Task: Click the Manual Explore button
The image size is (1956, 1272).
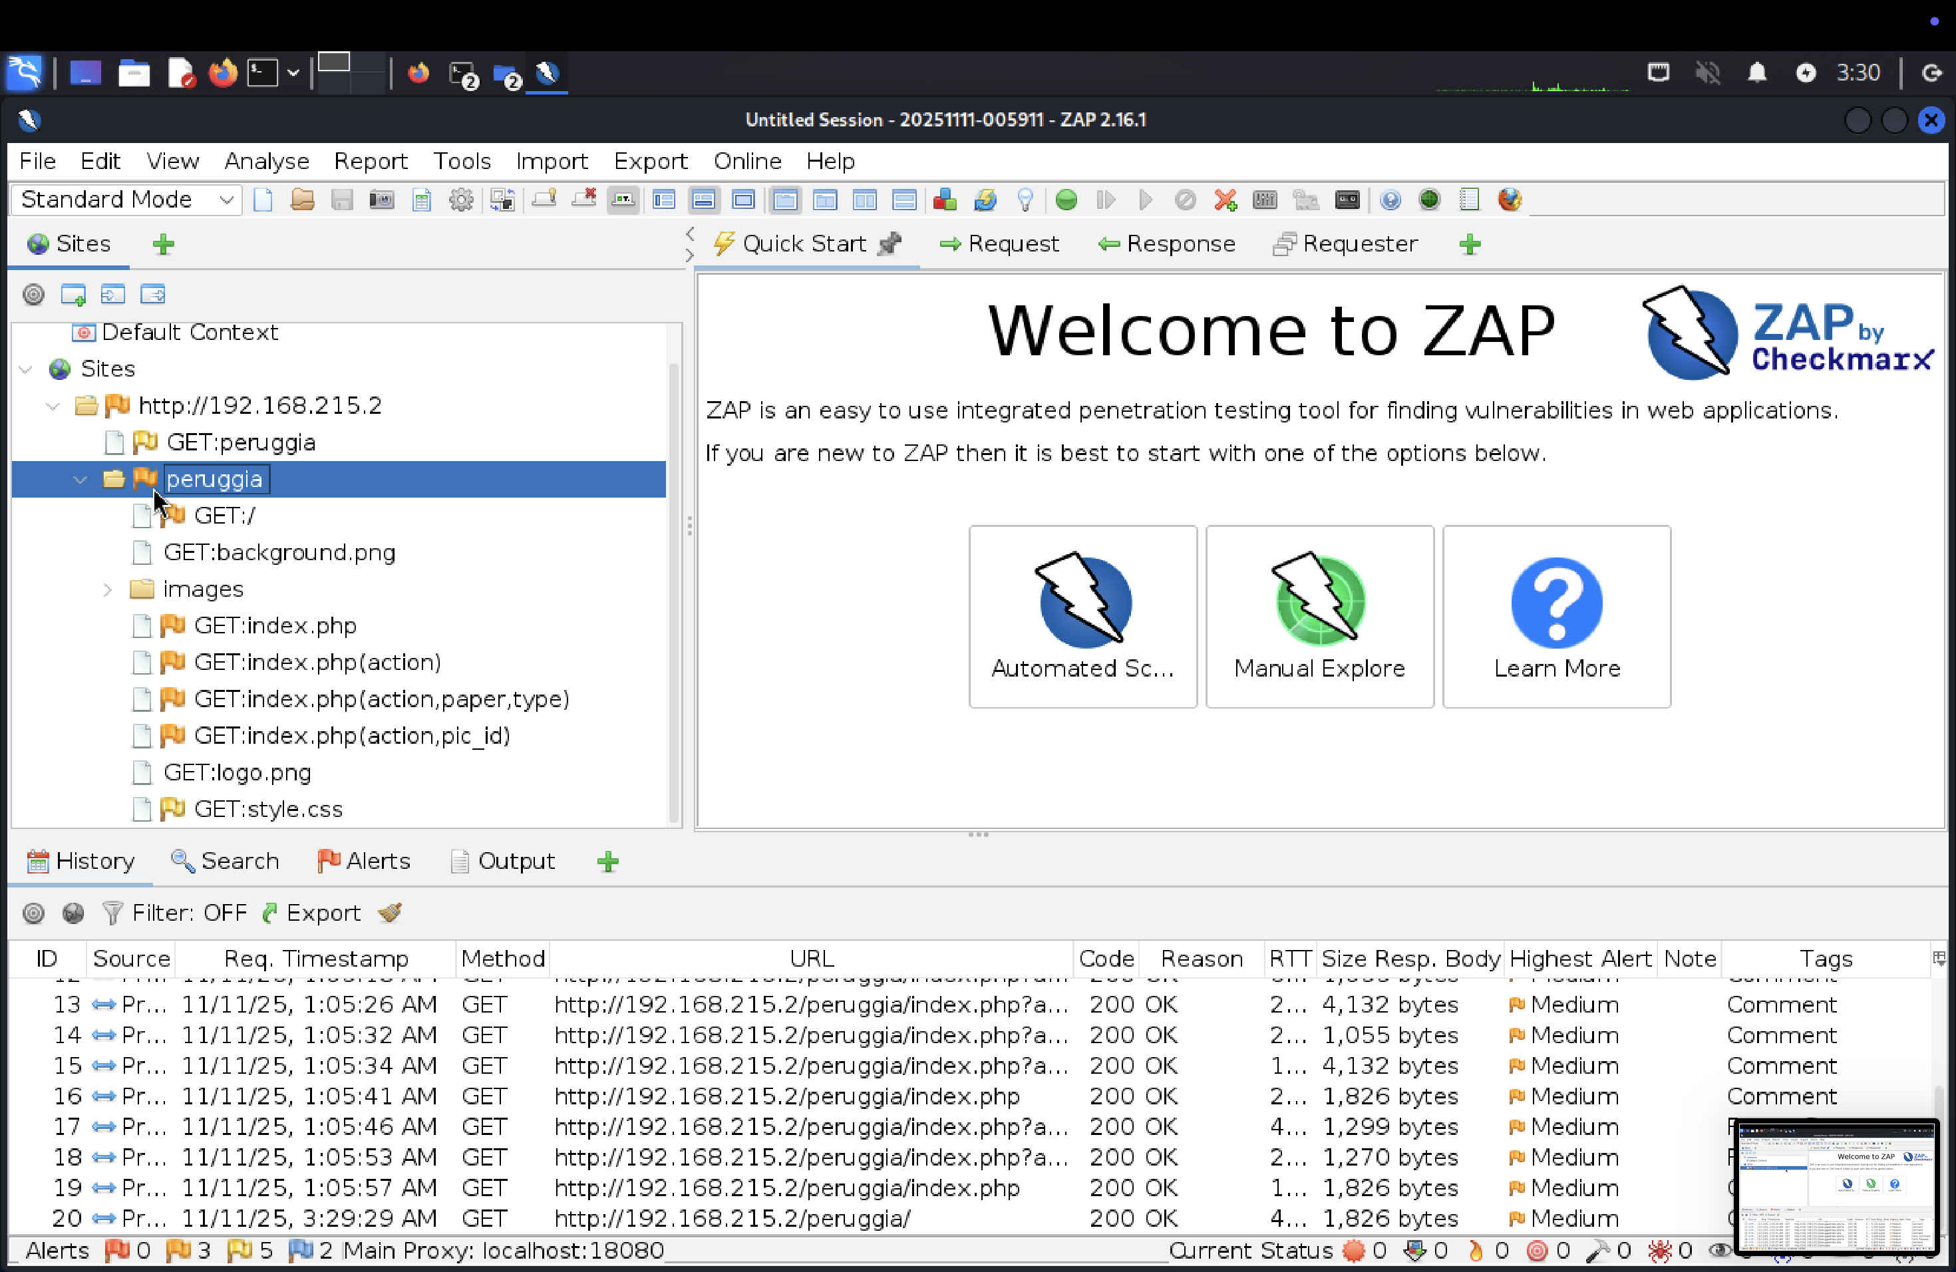Action: pyautogui.click(x=1319, y=616)
